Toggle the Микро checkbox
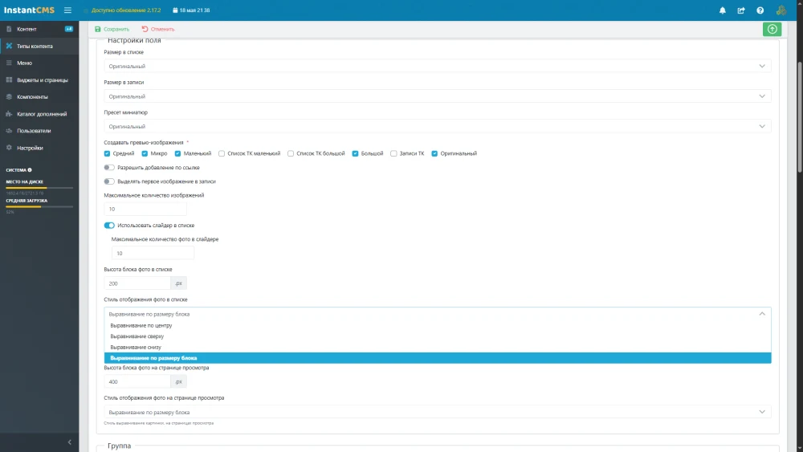Screen dimensions: 803x452 [x=145, y=153]
